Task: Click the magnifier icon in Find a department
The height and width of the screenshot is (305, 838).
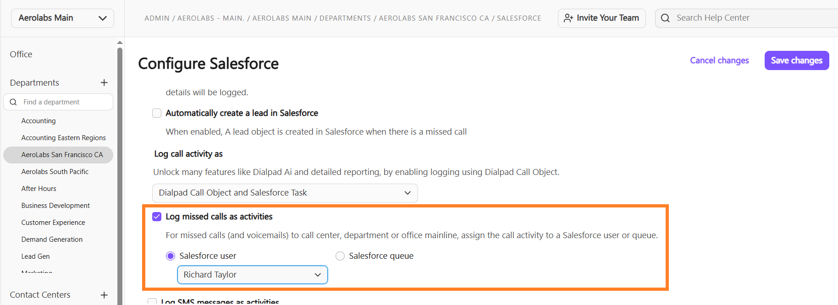Action: pyautogui.click(x=13, y=102)
